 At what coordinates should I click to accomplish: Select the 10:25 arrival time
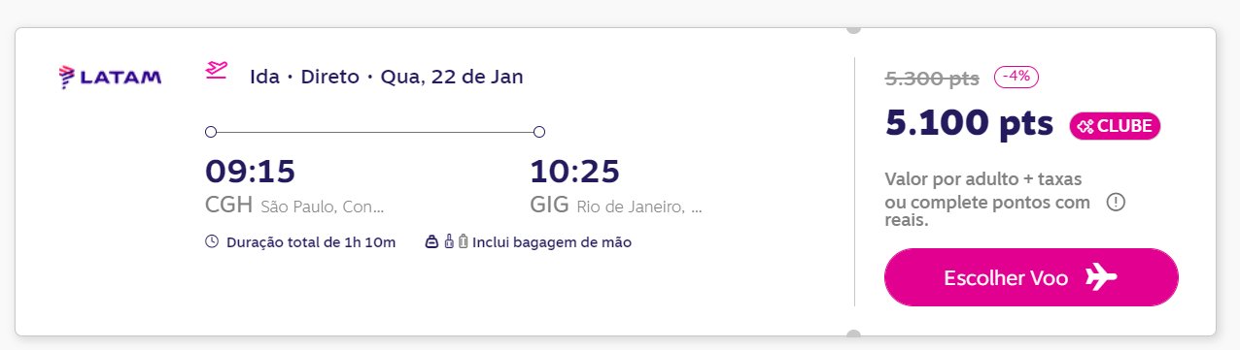tap(574, 172)
